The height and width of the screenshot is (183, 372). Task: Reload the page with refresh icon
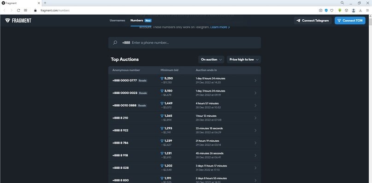(x=18, y=11)
